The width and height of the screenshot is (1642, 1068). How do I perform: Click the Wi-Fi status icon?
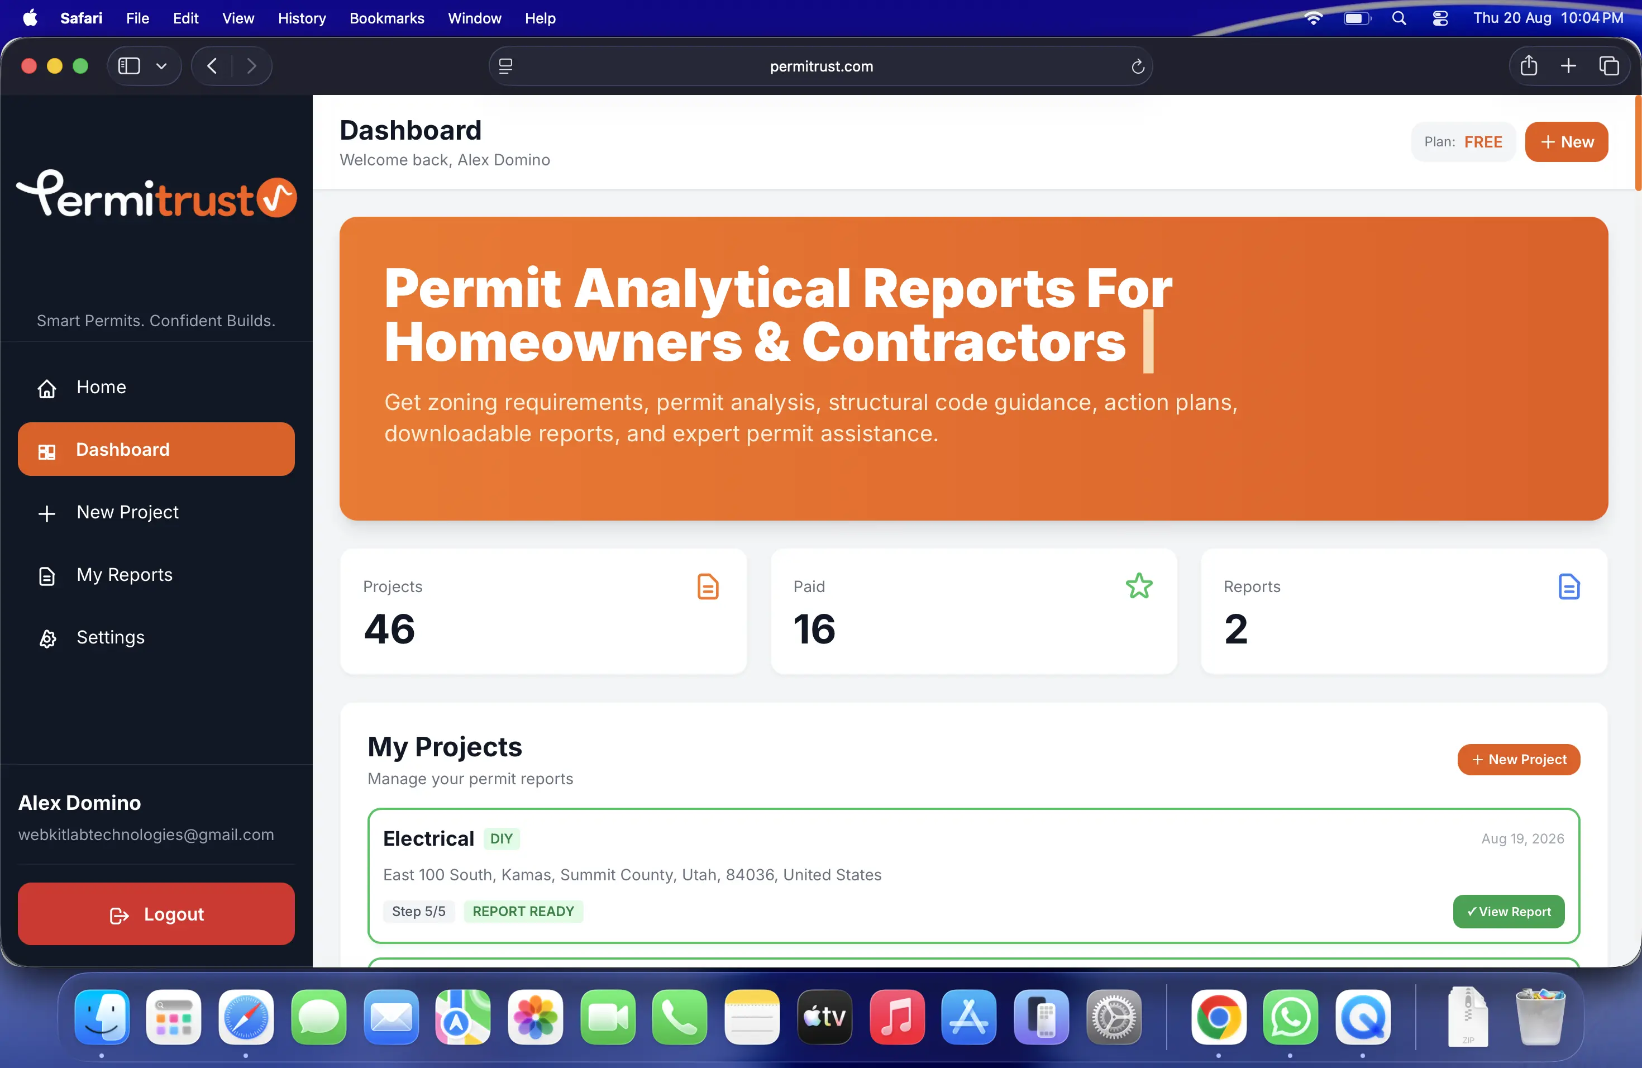1313,18
